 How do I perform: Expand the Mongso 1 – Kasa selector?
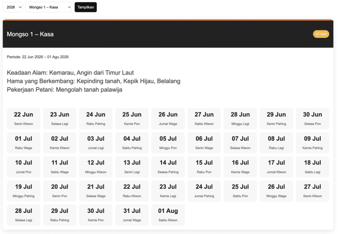tap(49, 7)
